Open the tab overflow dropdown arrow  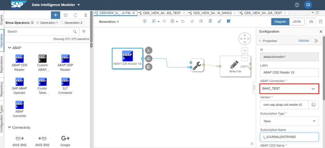pos(313,13)
